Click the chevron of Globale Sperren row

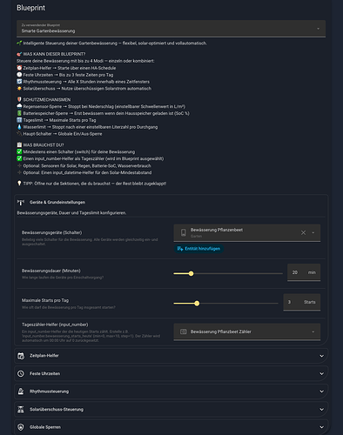point(321,427)
